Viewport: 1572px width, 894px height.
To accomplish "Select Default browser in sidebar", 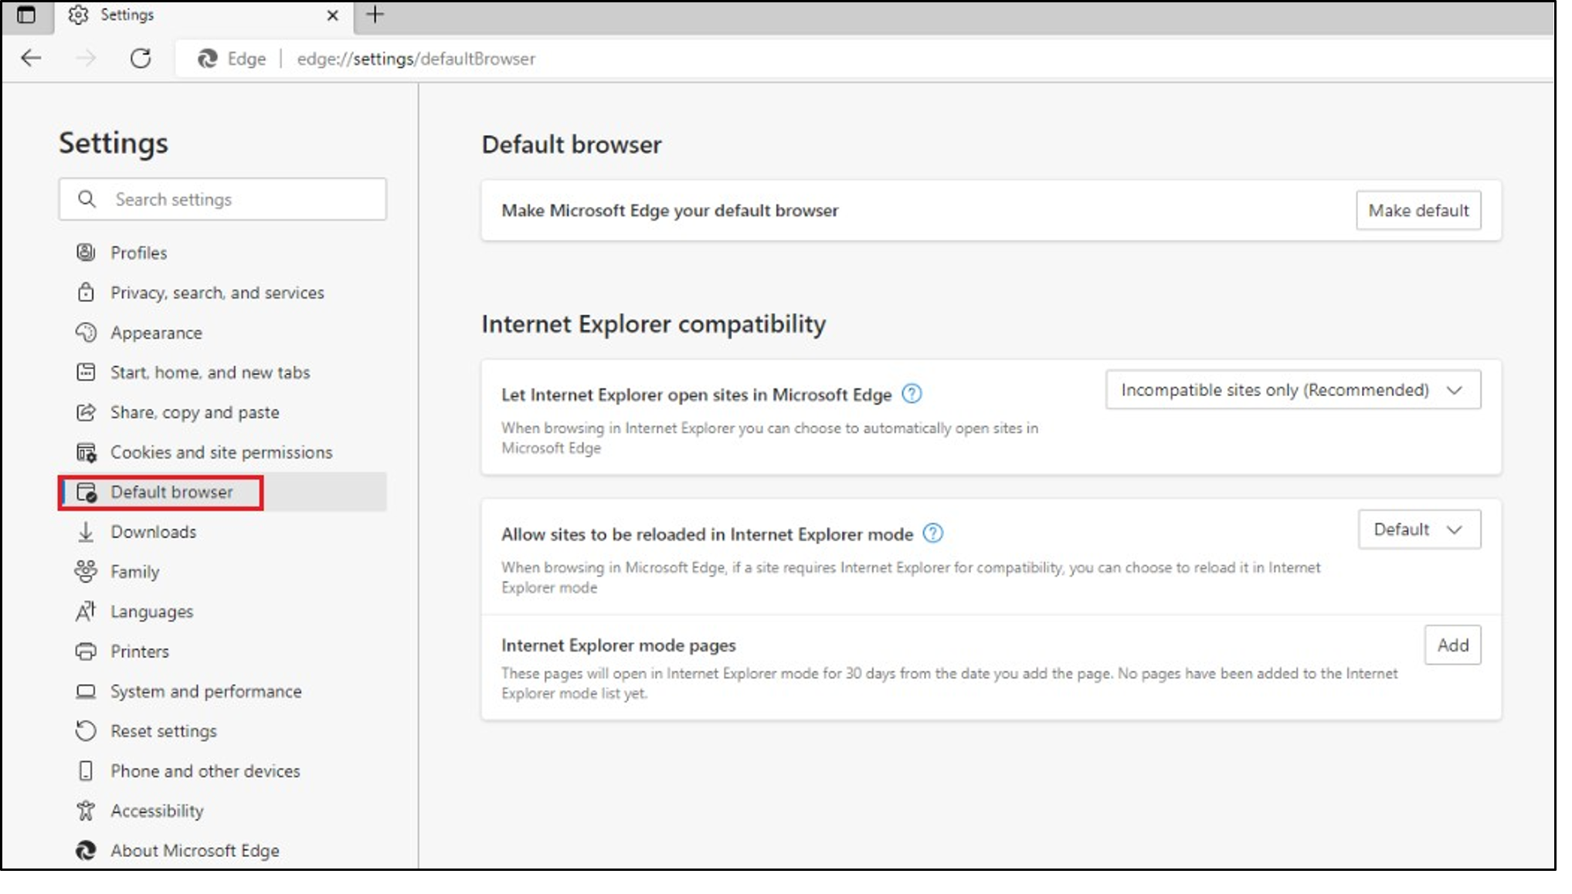I will (222, 492).
